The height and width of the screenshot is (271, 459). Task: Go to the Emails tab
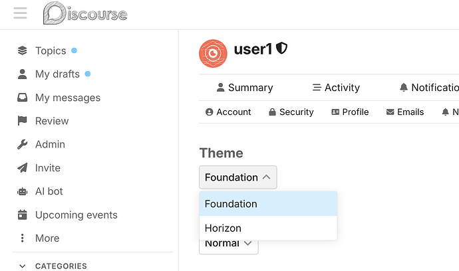(405, 112)
